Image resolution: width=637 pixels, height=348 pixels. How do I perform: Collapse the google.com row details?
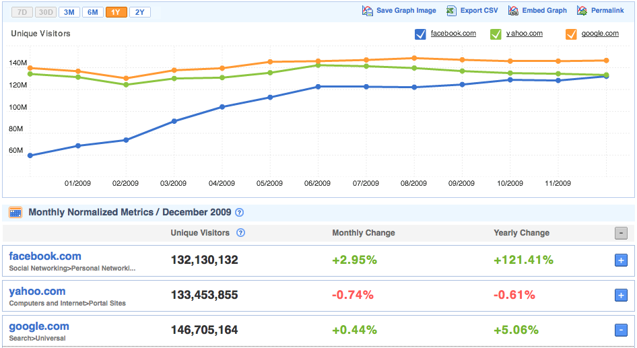tap(621, 330)
